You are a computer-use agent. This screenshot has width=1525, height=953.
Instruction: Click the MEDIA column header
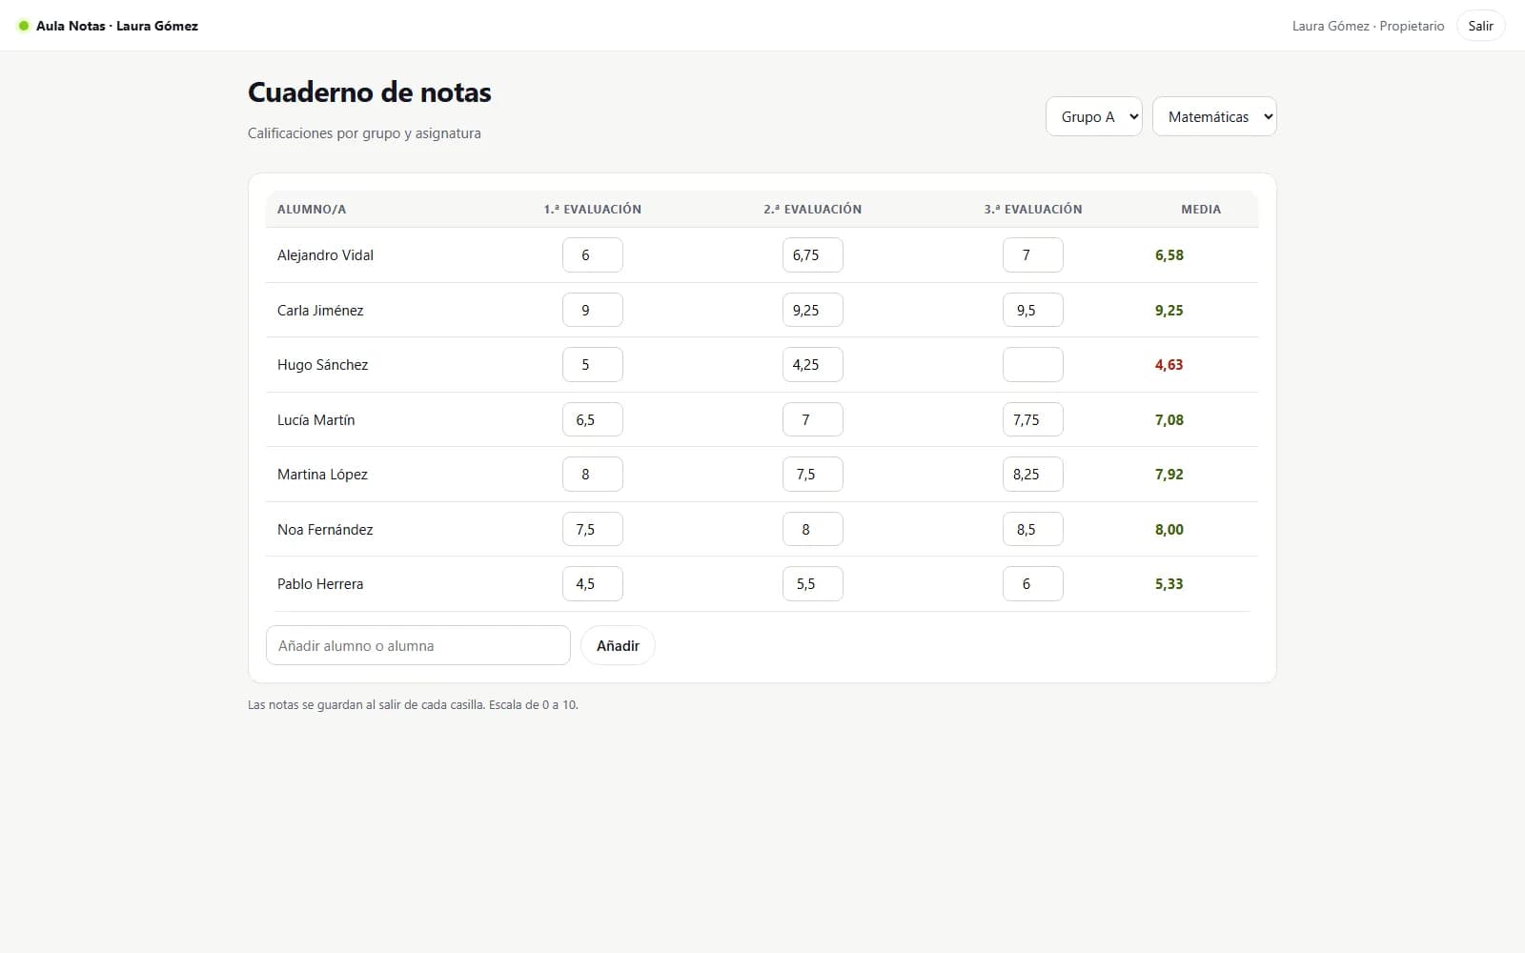click(x=1201, y=209)
